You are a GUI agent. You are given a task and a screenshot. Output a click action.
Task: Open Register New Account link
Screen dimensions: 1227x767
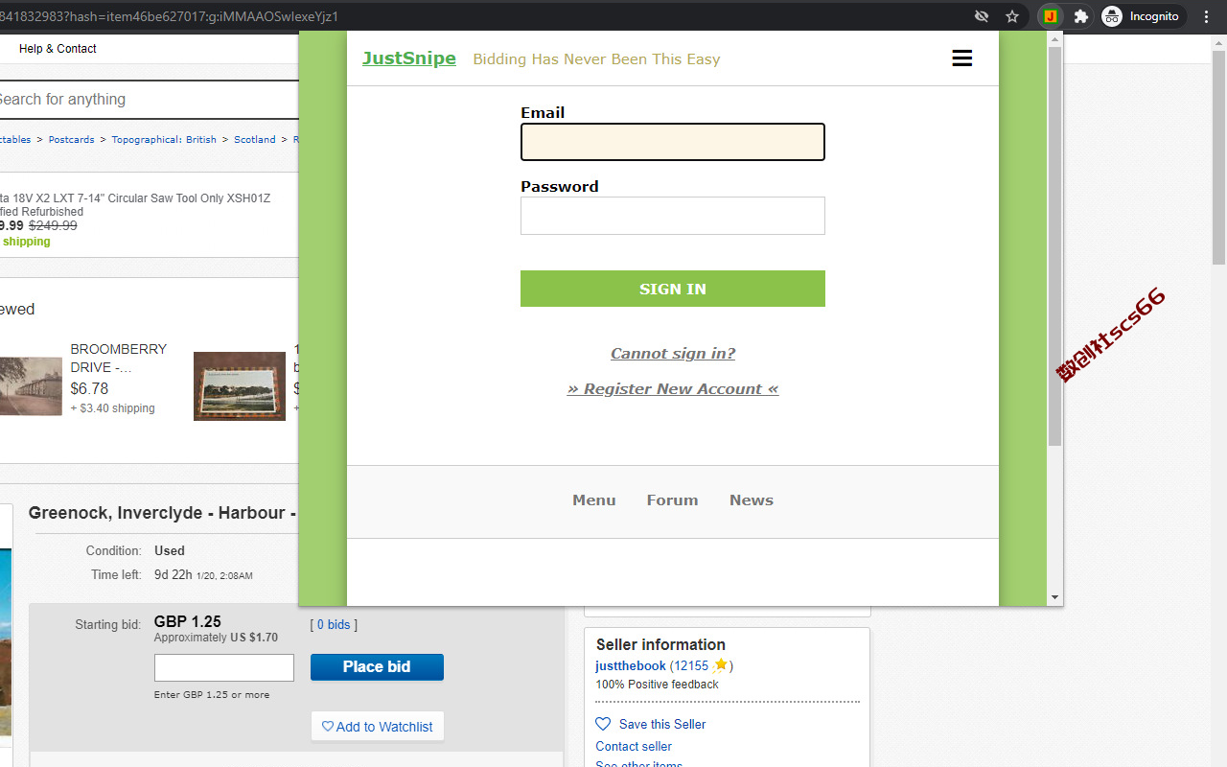[x=673, y=389]
